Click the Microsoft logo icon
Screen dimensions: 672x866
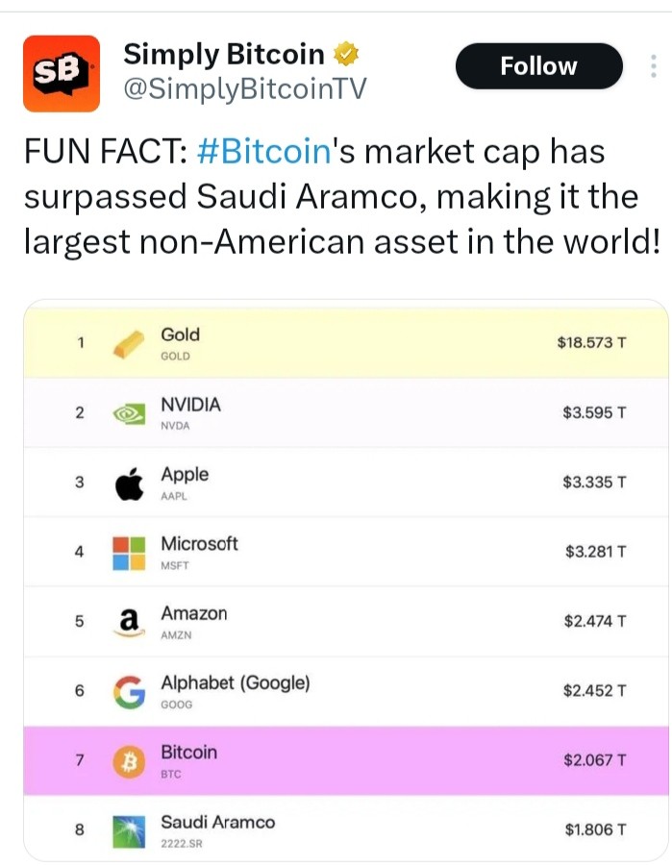(x=129, y=553)
